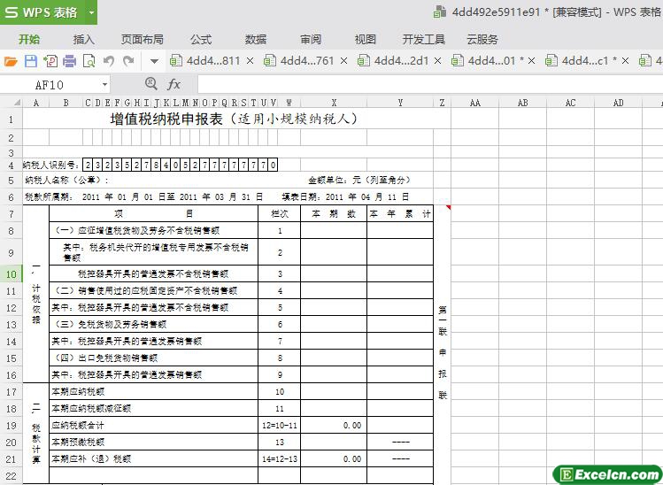This screenshot has height=485, width=663.
Task: Select column header AB
Action: point(522,103)
